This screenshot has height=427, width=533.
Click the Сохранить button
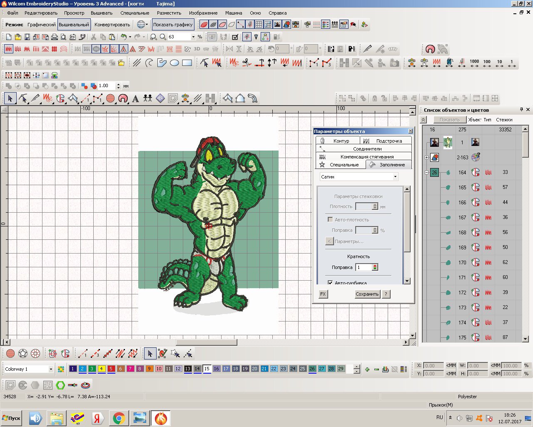pos(367,294)
